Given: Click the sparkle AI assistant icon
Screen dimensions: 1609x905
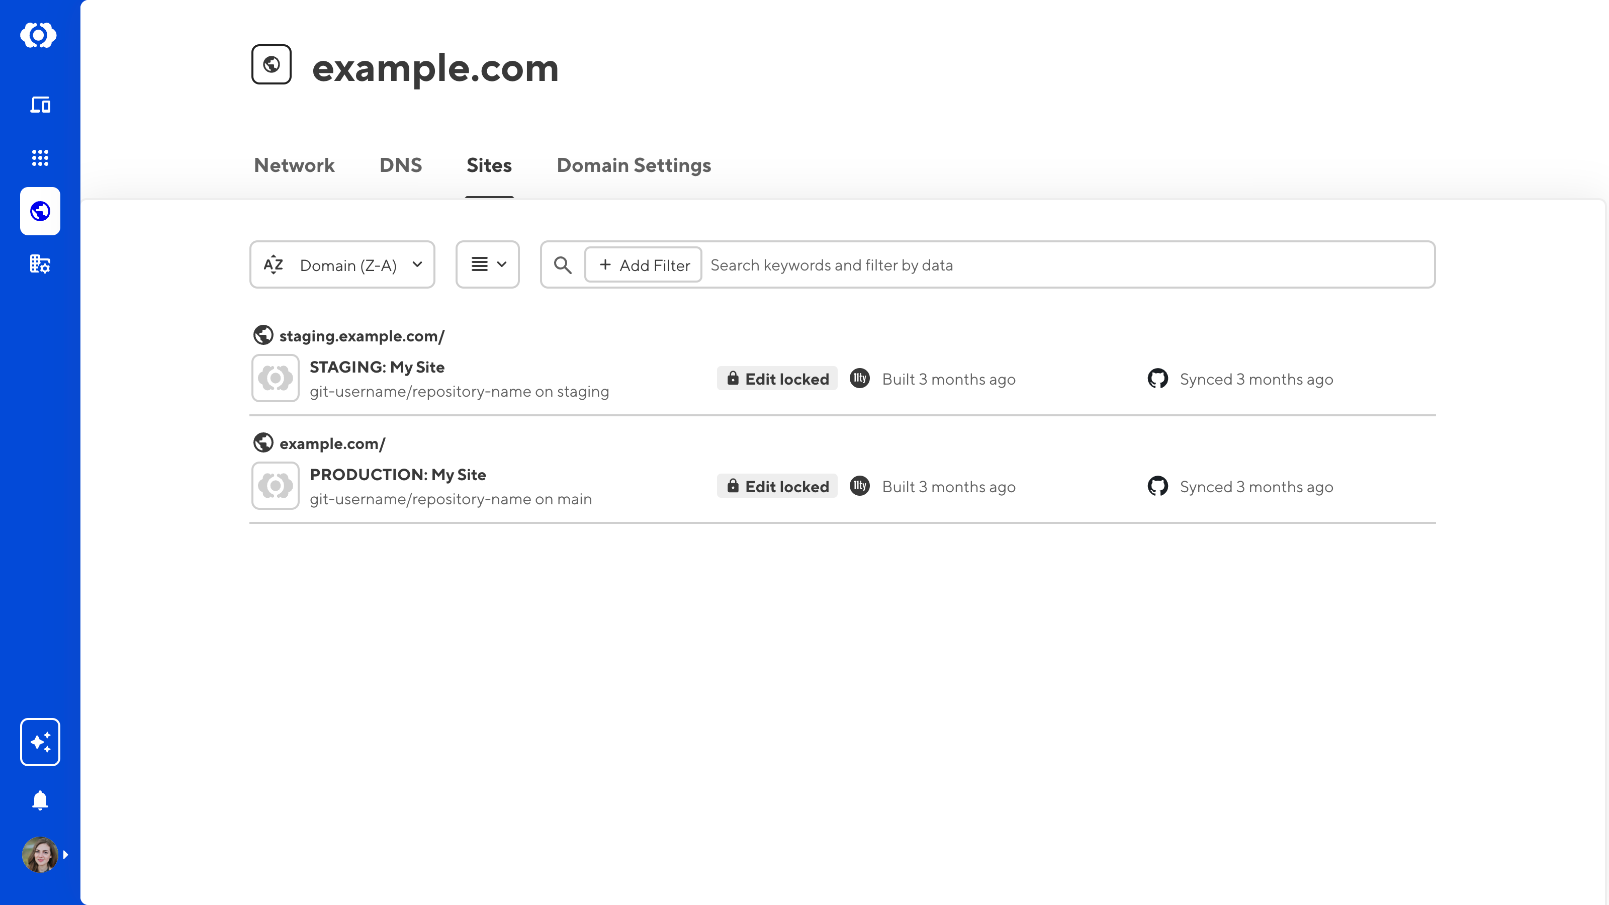Looking at the screenshot, I should pos(40,742).
